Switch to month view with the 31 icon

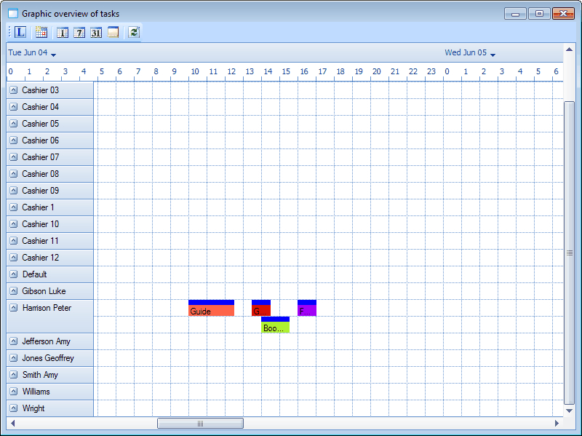(x=97, y=32)
